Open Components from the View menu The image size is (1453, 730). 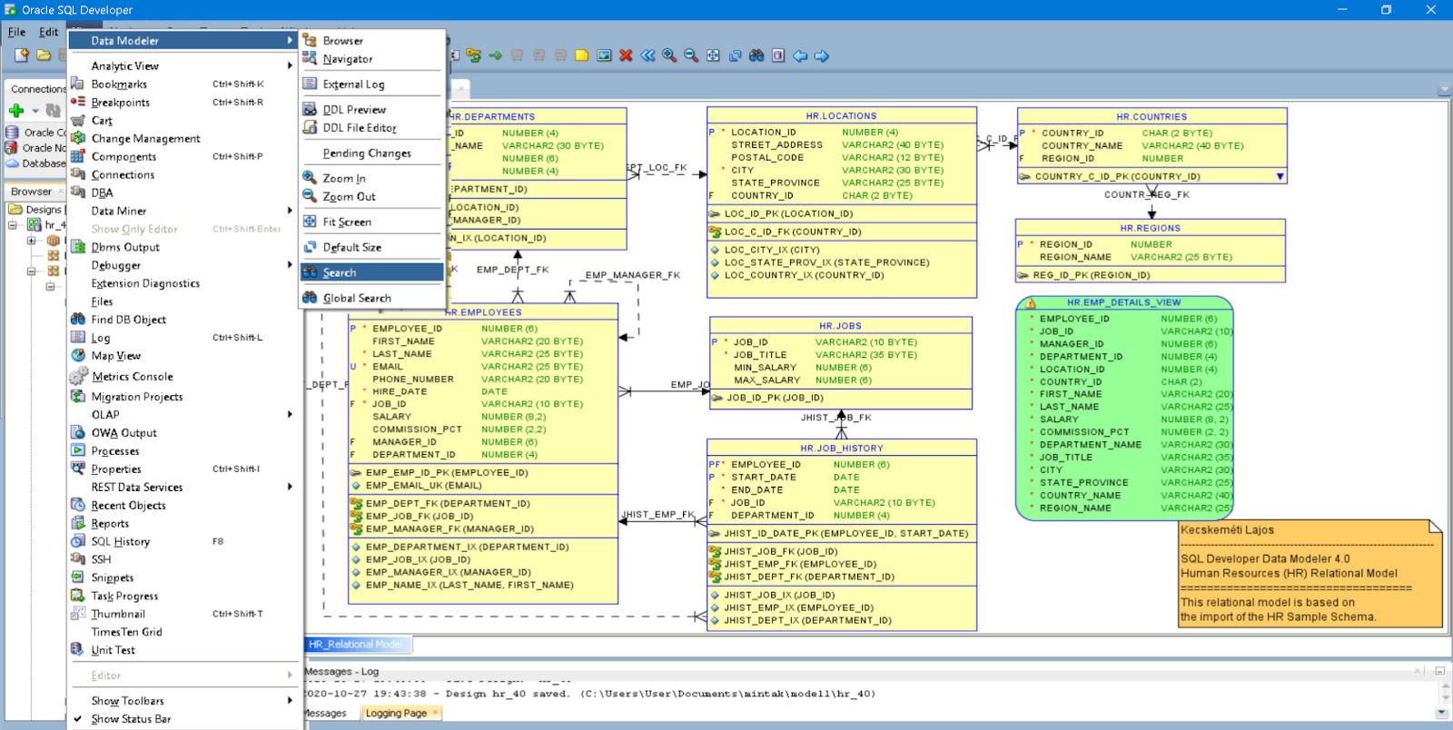pos(184,157)
